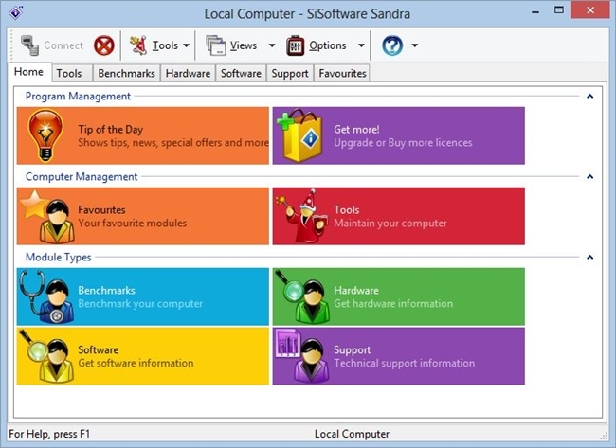Click the Computer Management heading

tap(82, 177)
